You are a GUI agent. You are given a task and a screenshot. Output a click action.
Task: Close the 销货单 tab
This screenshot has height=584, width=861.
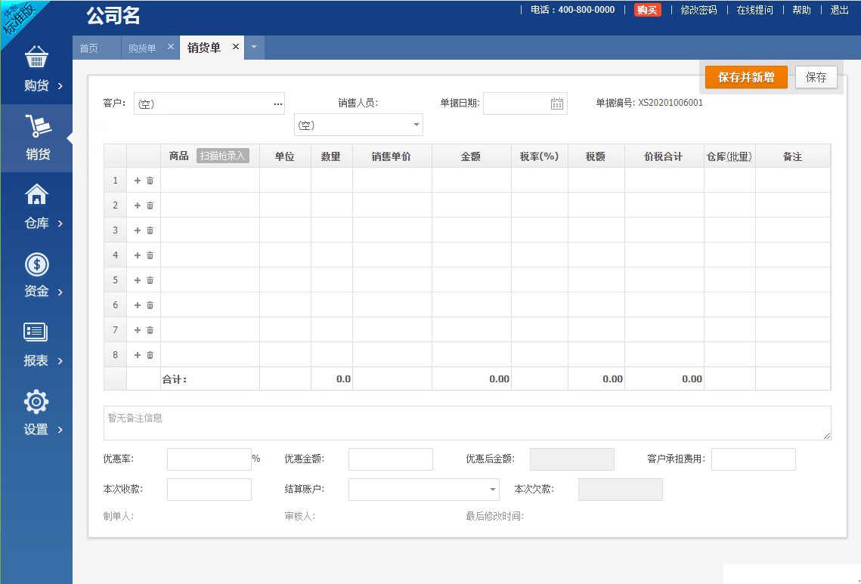(x=236, y=47)
